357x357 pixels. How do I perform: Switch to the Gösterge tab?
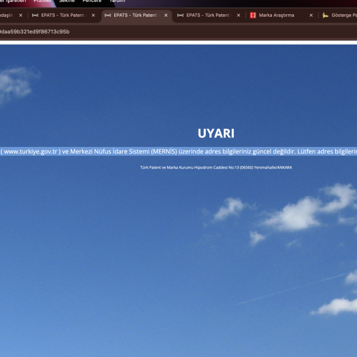[x=339, y=15]
